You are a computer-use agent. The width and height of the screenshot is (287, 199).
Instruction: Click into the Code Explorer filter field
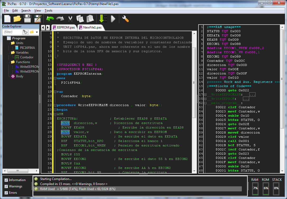point(12,32)
